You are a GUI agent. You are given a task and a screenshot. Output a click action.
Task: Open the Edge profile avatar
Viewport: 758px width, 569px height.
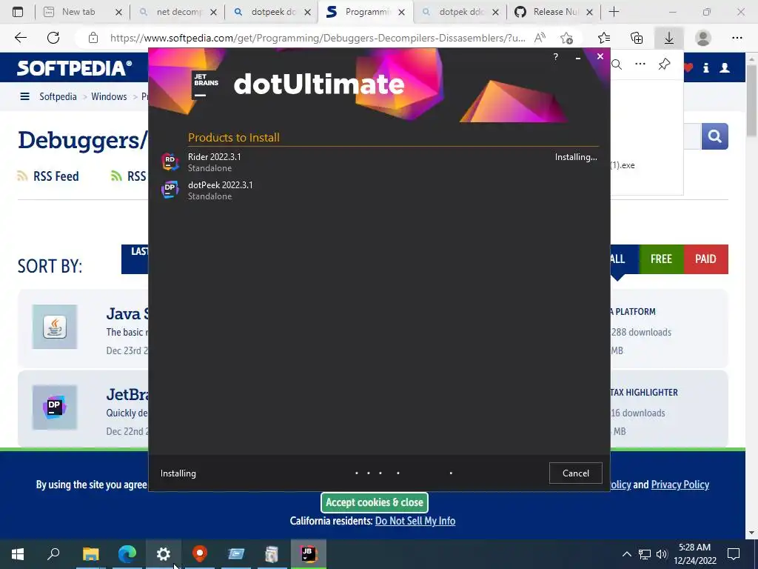pos(703,38)
